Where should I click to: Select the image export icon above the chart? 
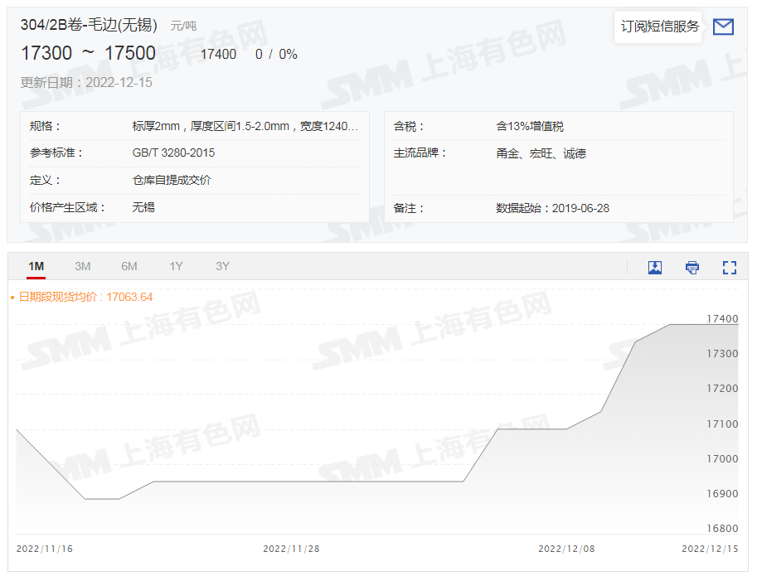tap(655, 267)
